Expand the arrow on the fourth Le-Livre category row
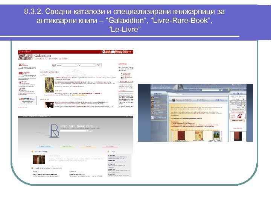Screen dimensions: 271x203 coord(166,112)
